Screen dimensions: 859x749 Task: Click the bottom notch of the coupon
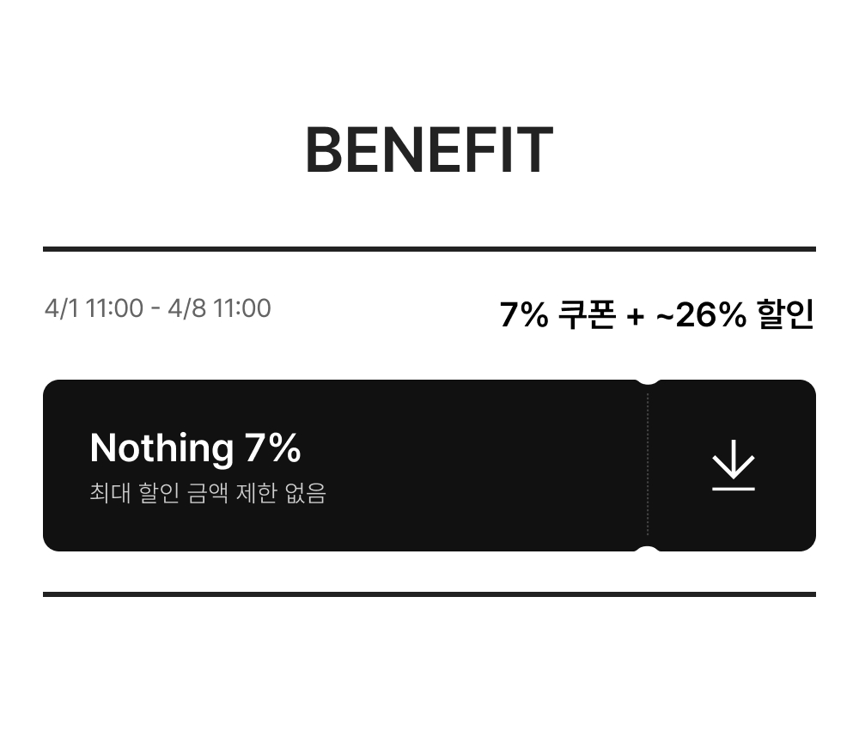click(x=648, y=548)
